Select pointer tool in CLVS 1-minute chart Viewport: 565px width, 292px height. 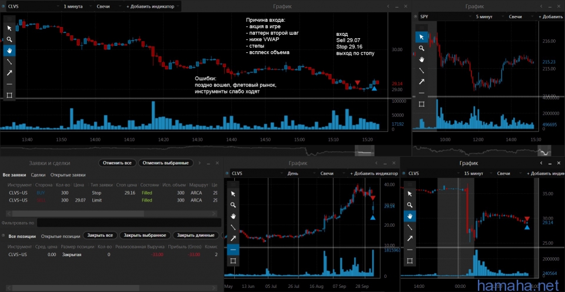[x=9, y=28]
